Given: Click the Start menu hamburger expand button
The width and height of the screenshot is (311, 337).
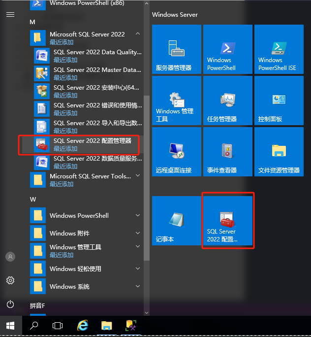Looking at the screenshot, I should point(10,14).
